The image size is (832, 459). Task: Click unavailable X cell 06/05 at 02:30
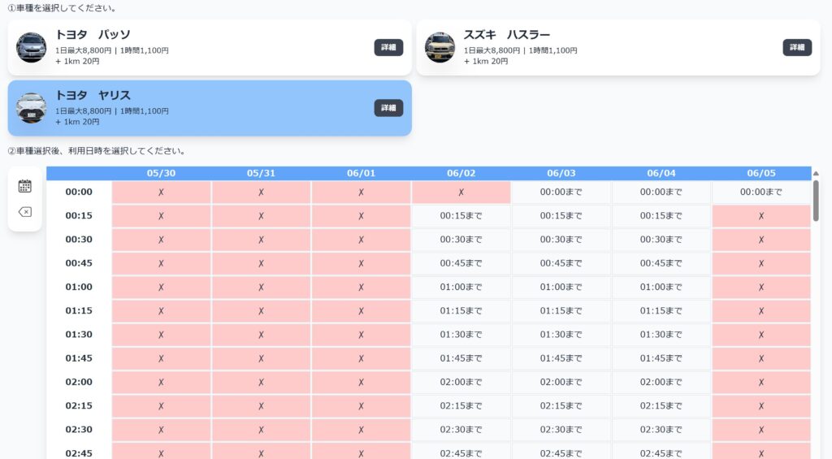pyautogui.click(x=761, y=430)
